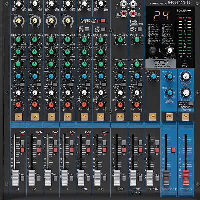Toggle channel 9/10 ON button
200x200 pixels.
click(120, 117)
